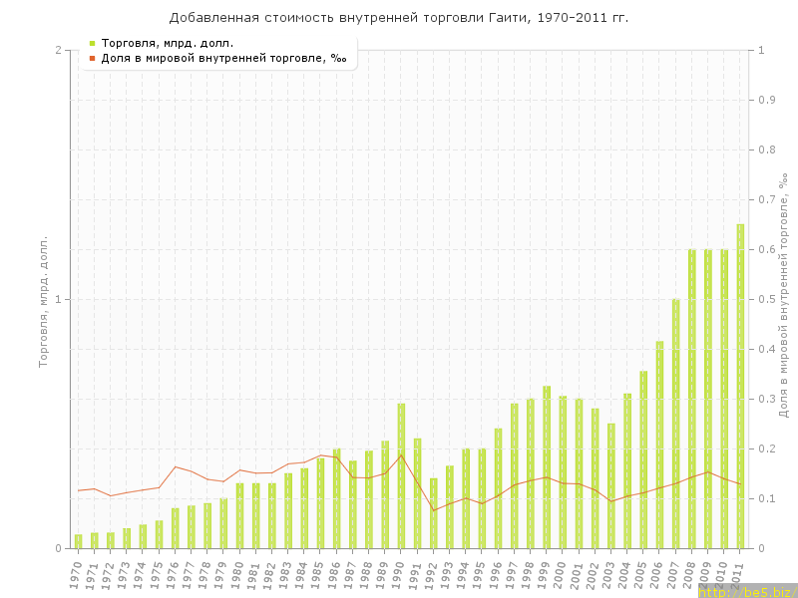
Task: Click the chart title about Гаити trade
Action: pyautogui.click(x=399, y=18)
